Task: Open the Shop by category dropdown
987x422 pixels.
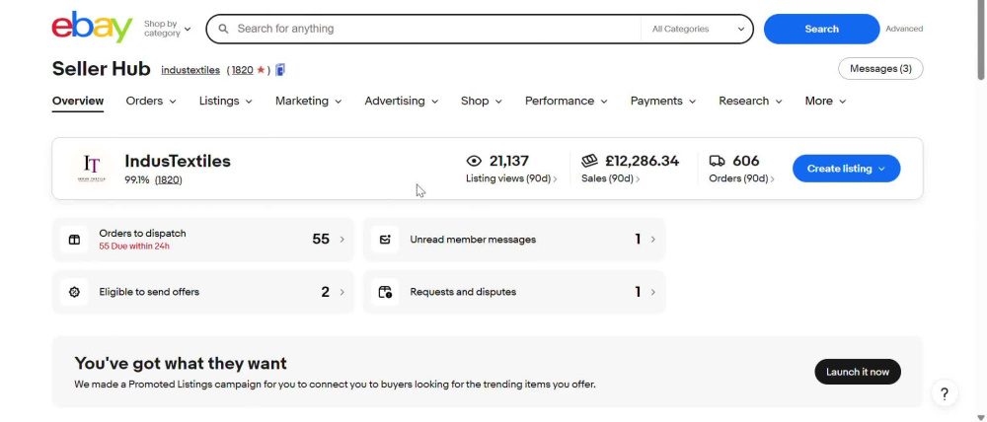Action: (x=167, y=29)
